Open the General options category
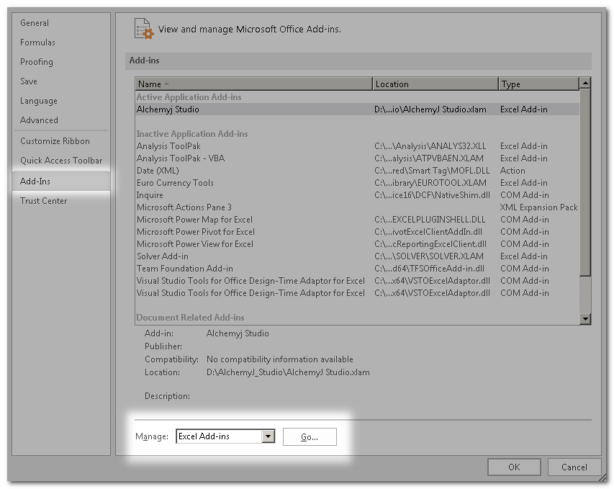Screen dimensions: 614x489 click(x=35, y=23)
